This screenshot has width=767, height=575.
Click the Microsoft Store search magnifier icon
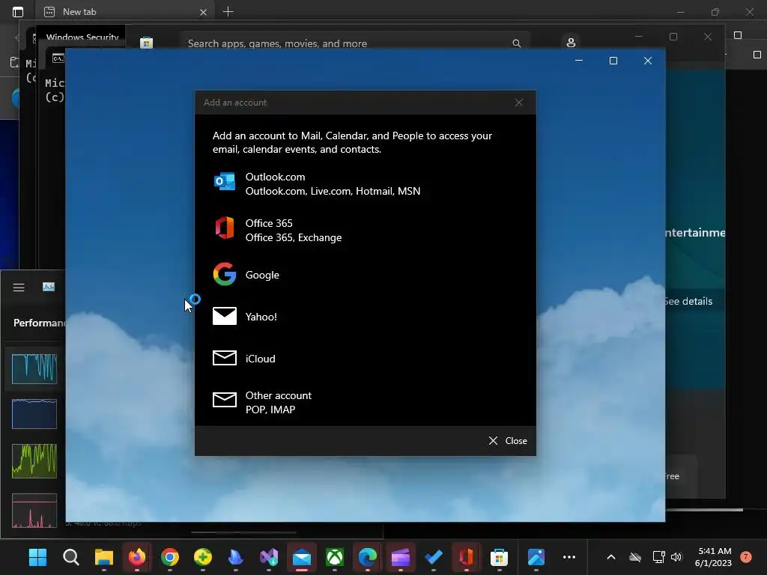coord(517,43)
